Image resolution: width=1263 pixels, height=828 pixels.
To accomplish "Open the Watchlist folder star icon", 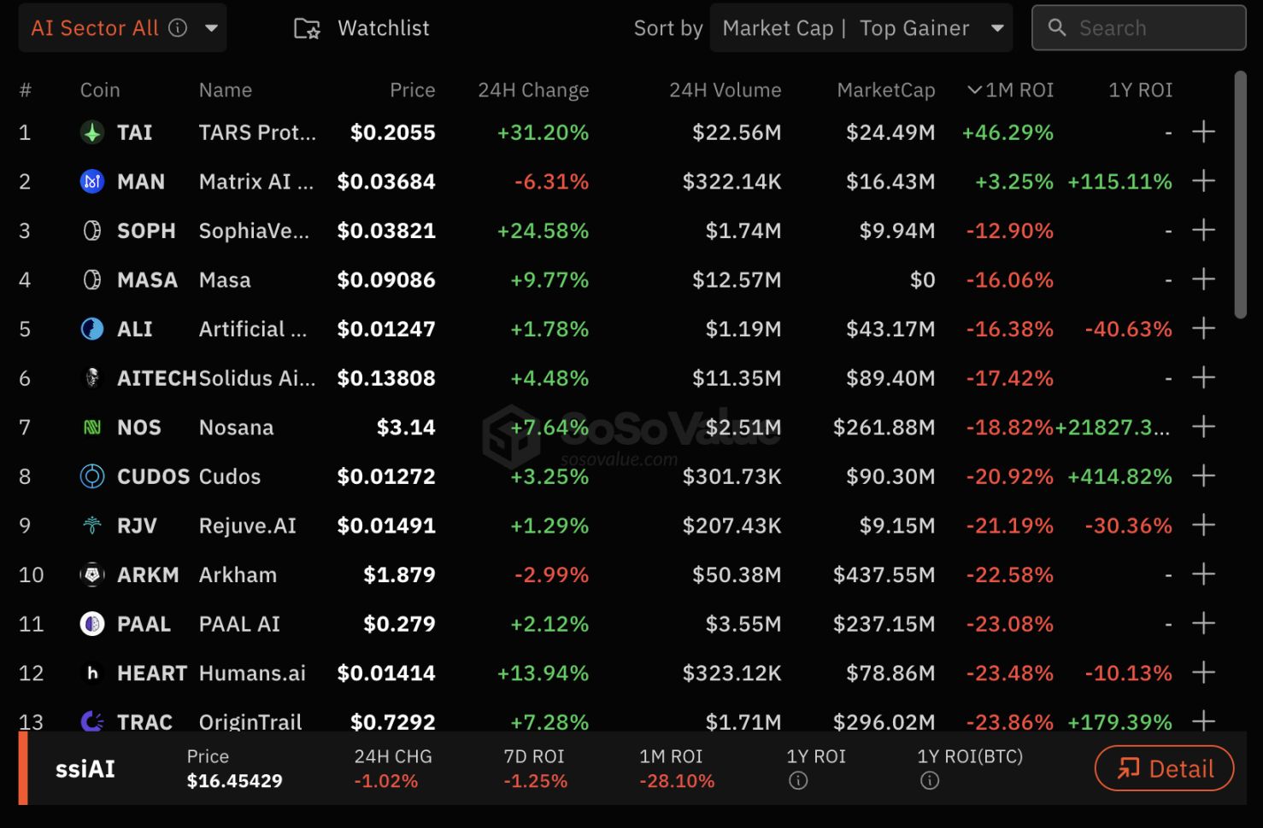I will coord(307,29).
